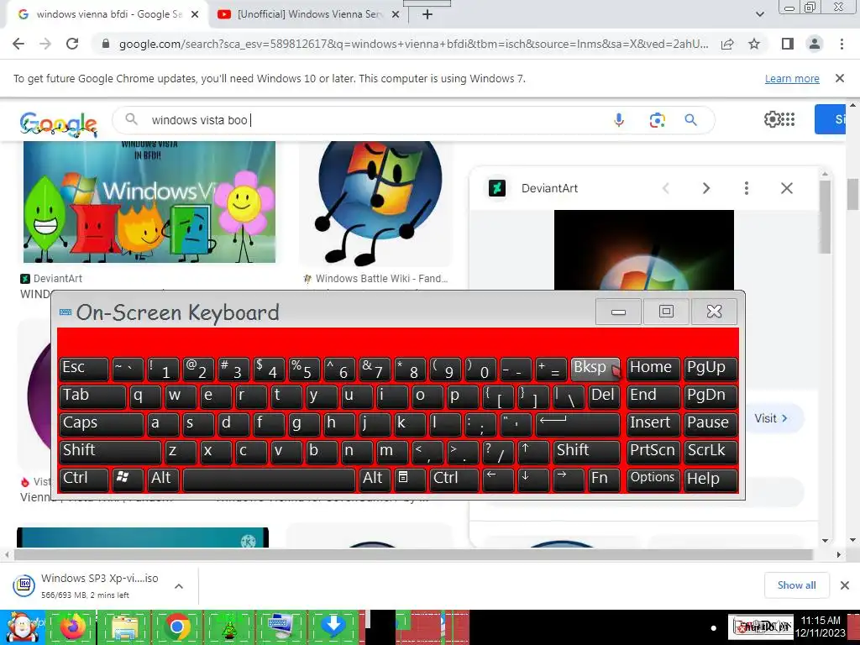
Task: Open Firefox from the taskbar
Action: [x=72, y=627]
